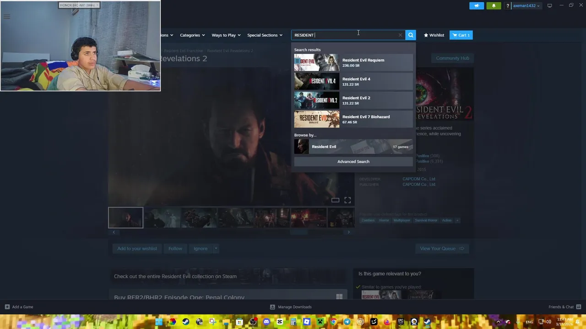Click the fullscreen video icon
This screenshot has height=329, width=586.
(347, 200)
